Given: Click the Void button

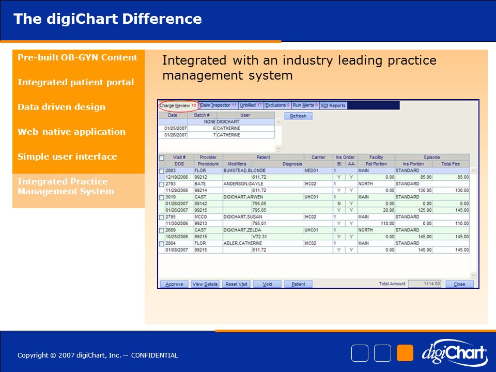Looking at the screenshot, I should (x=267, y=284).
